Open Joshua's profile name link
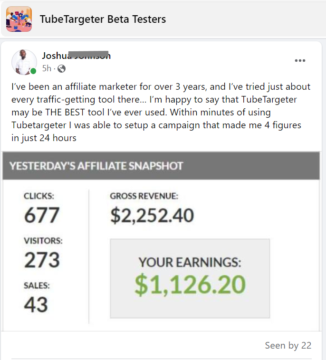This screenshot has width=326, height=360. click(x=76, y=56)
